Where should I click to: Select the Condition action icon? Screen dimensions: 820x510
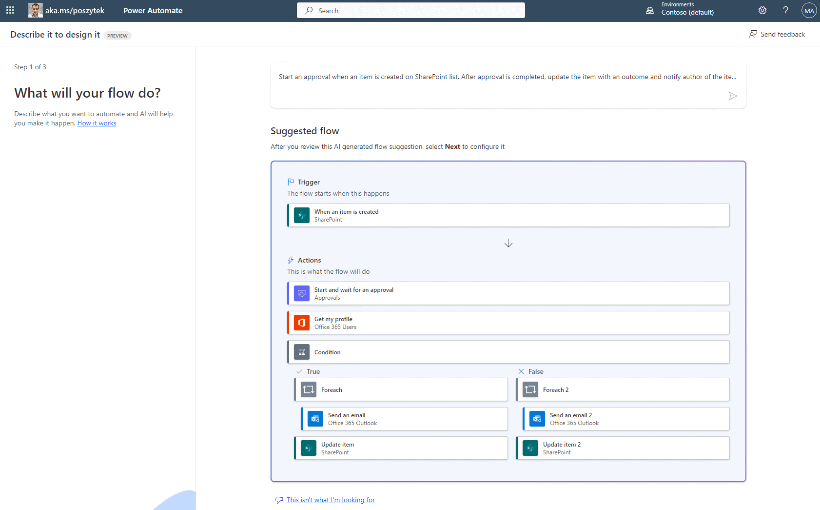301,351
